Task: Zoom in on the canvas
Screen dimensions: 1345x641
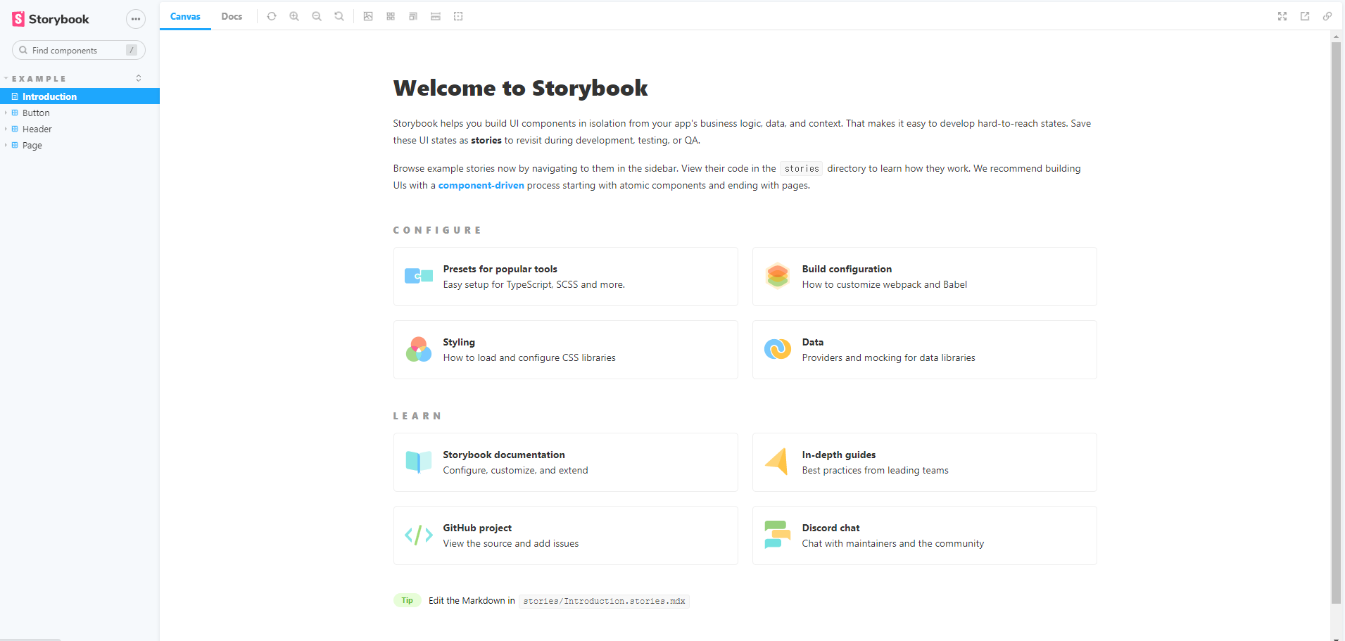Action: click(x=294, y=16)
